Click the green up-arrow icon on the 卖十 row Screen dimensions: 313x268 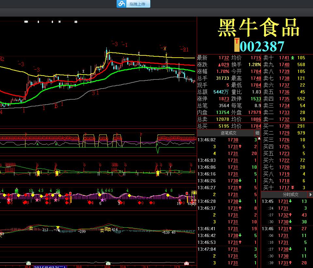(292, 58)
